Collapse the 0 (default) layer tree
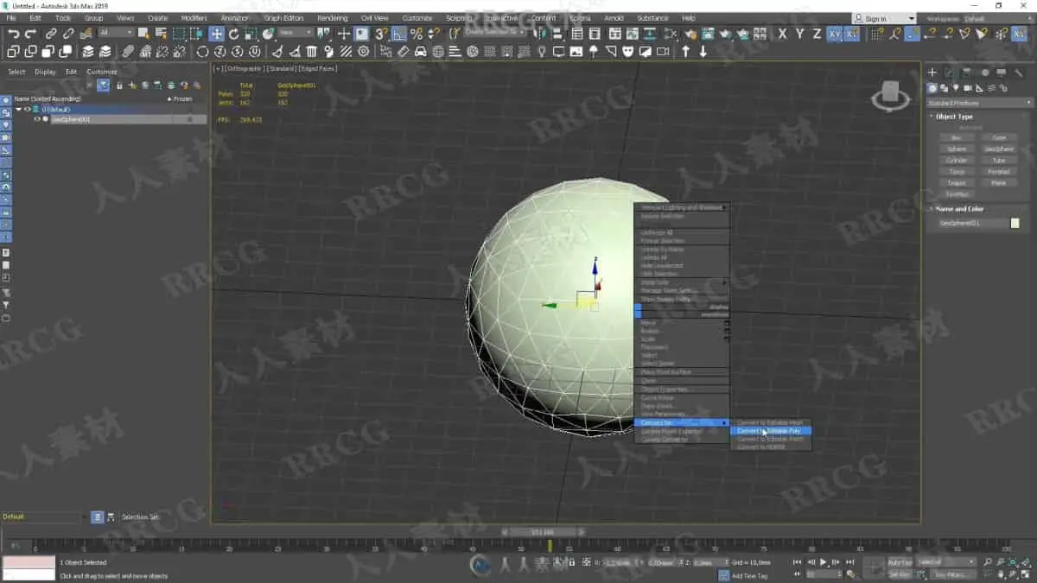This screenshot has width=1037, height=583. pyautogui.click(x=19, y=110)
